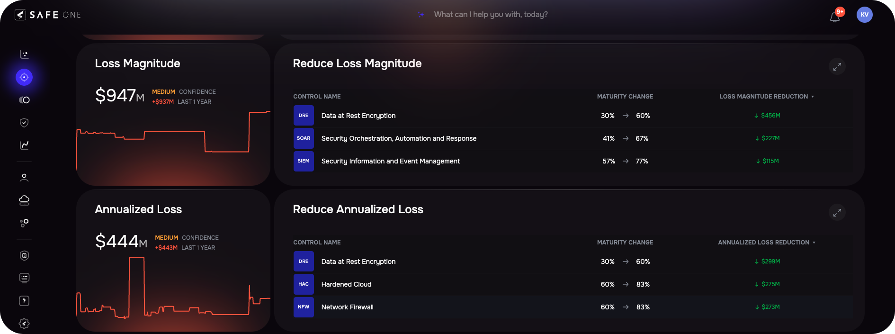Click the $947M loss magnitude value
Image resolution: width=895 pixels, height=334 pixels.
pos(120,95)
